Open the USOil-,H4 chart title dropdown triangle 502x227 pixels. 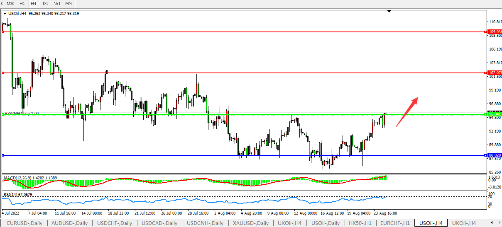click(x=5, y=13)
